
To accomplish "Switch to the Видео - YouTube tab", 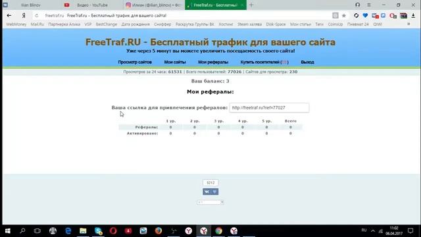I will pos(92,5).
